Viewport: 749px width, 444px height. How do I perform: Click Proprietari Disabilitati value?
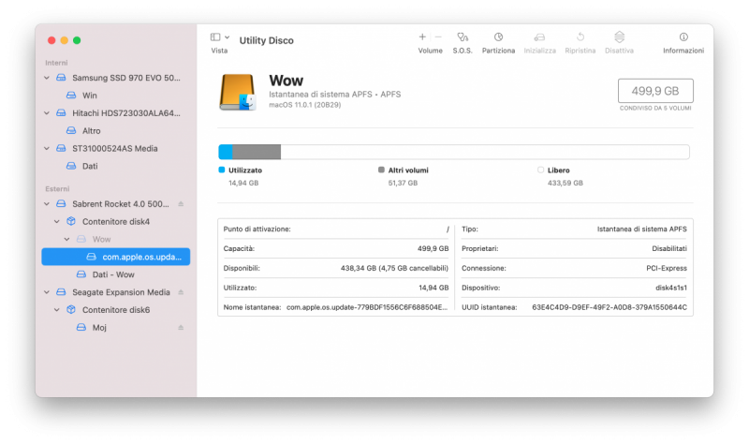669,248
